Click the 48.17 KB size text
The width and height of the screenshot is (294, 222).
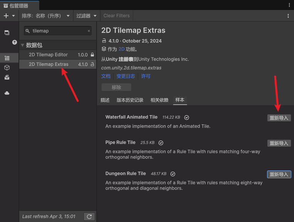(159, 174)
